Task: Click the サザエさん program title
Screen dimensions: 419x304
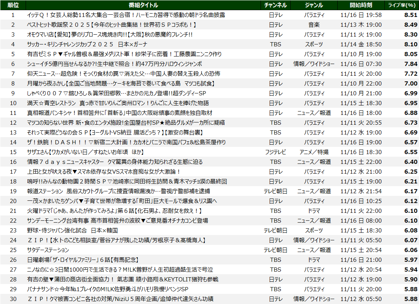Action: [85, 152]
